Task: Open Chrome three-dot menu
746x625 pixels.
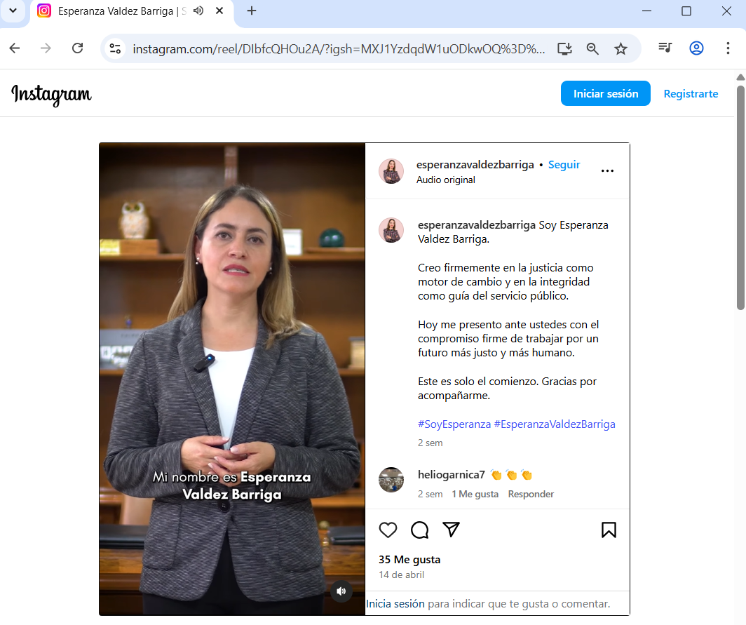Action: coord(728,48)
